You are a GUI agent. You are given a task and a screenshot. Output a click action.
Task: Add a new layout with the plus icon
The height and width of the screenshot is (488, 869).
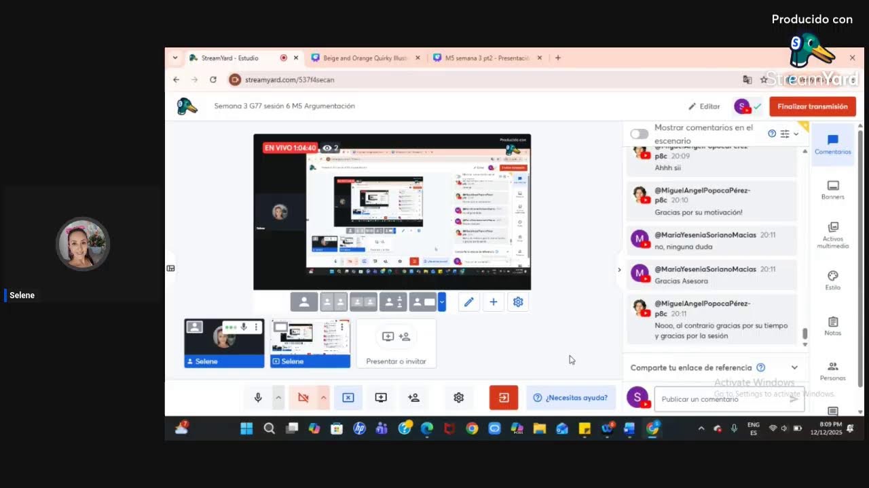(x=494, y=302)
